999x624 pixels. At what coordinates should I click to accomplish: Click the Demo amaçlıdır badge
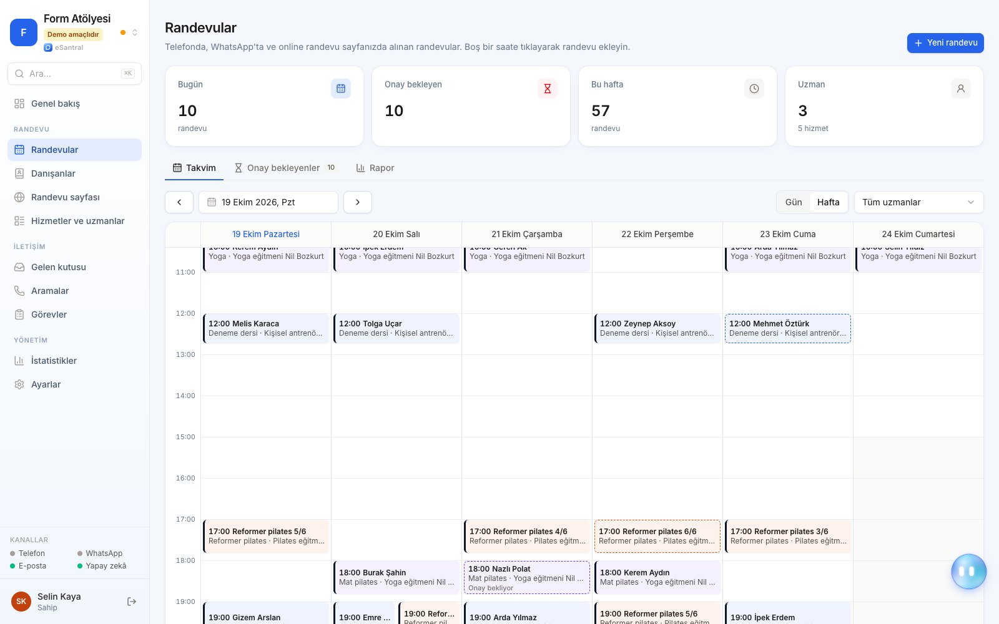(x=73, y=34)
